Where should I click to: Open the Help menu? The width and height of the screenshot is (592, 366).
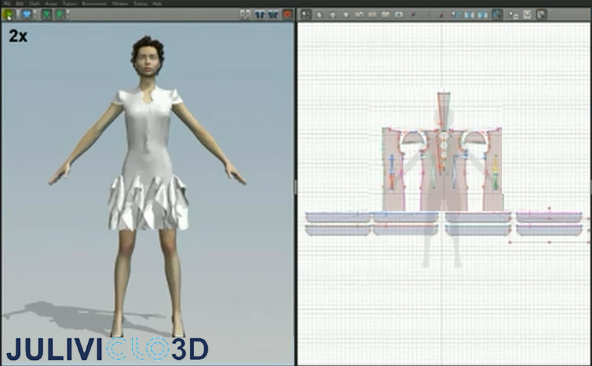coord(157,4)
